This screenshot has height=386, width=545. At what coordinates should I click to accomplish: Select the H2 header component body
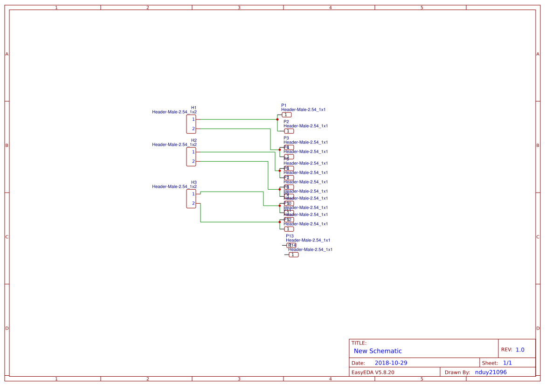[191, 157]
